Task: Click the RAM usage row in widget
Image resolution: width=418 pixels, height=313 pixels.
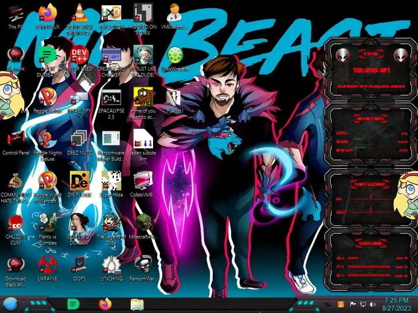Action: (x=372, y=141)
